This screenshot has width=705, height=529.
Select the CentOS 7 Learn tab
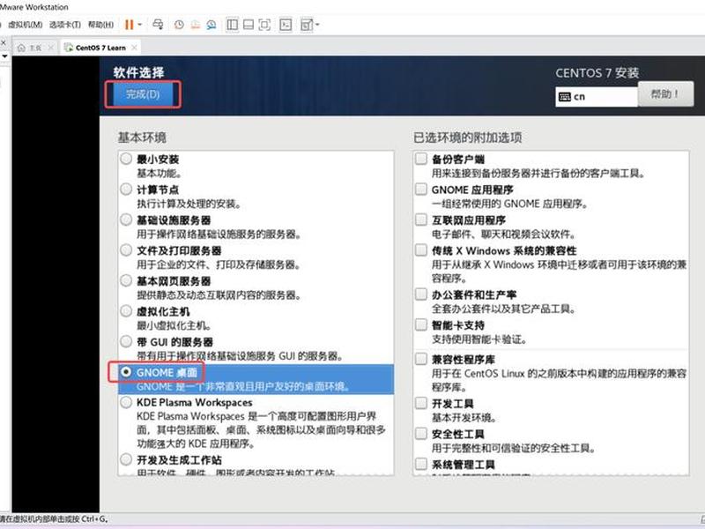click(100, 48)
